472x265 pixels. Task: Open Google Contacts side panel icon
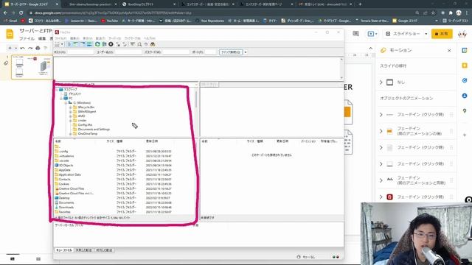point(465,96)
